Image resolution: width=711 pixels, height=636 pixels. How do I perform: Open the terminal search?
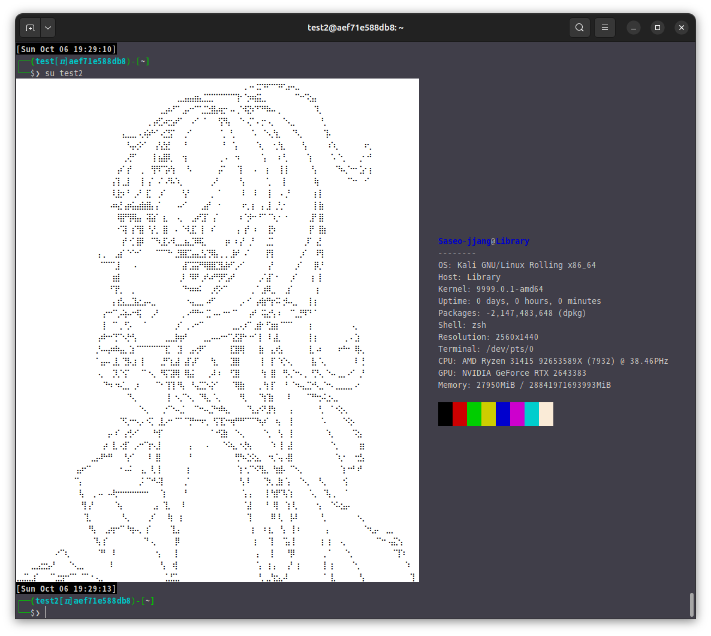coord(580,28)
